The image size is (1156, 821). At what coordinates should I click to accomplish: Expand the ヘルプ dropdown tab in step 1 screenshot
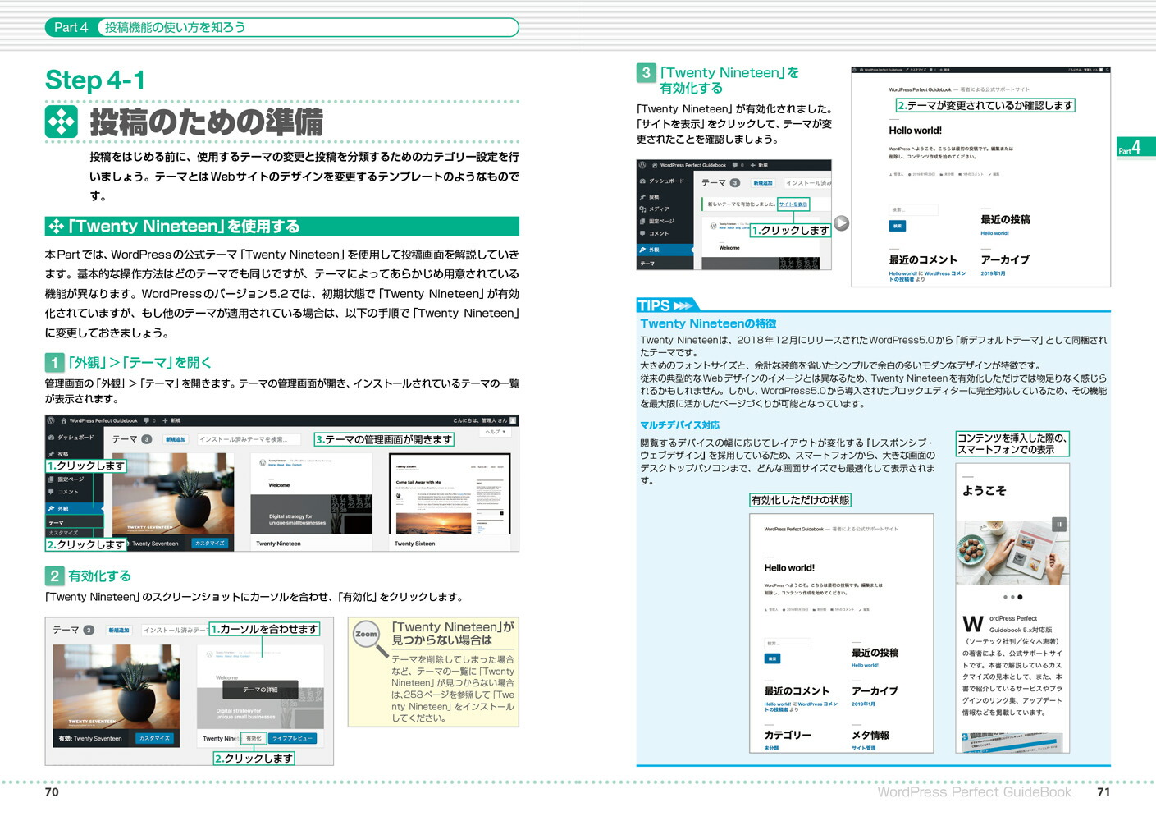click(496, 431)
